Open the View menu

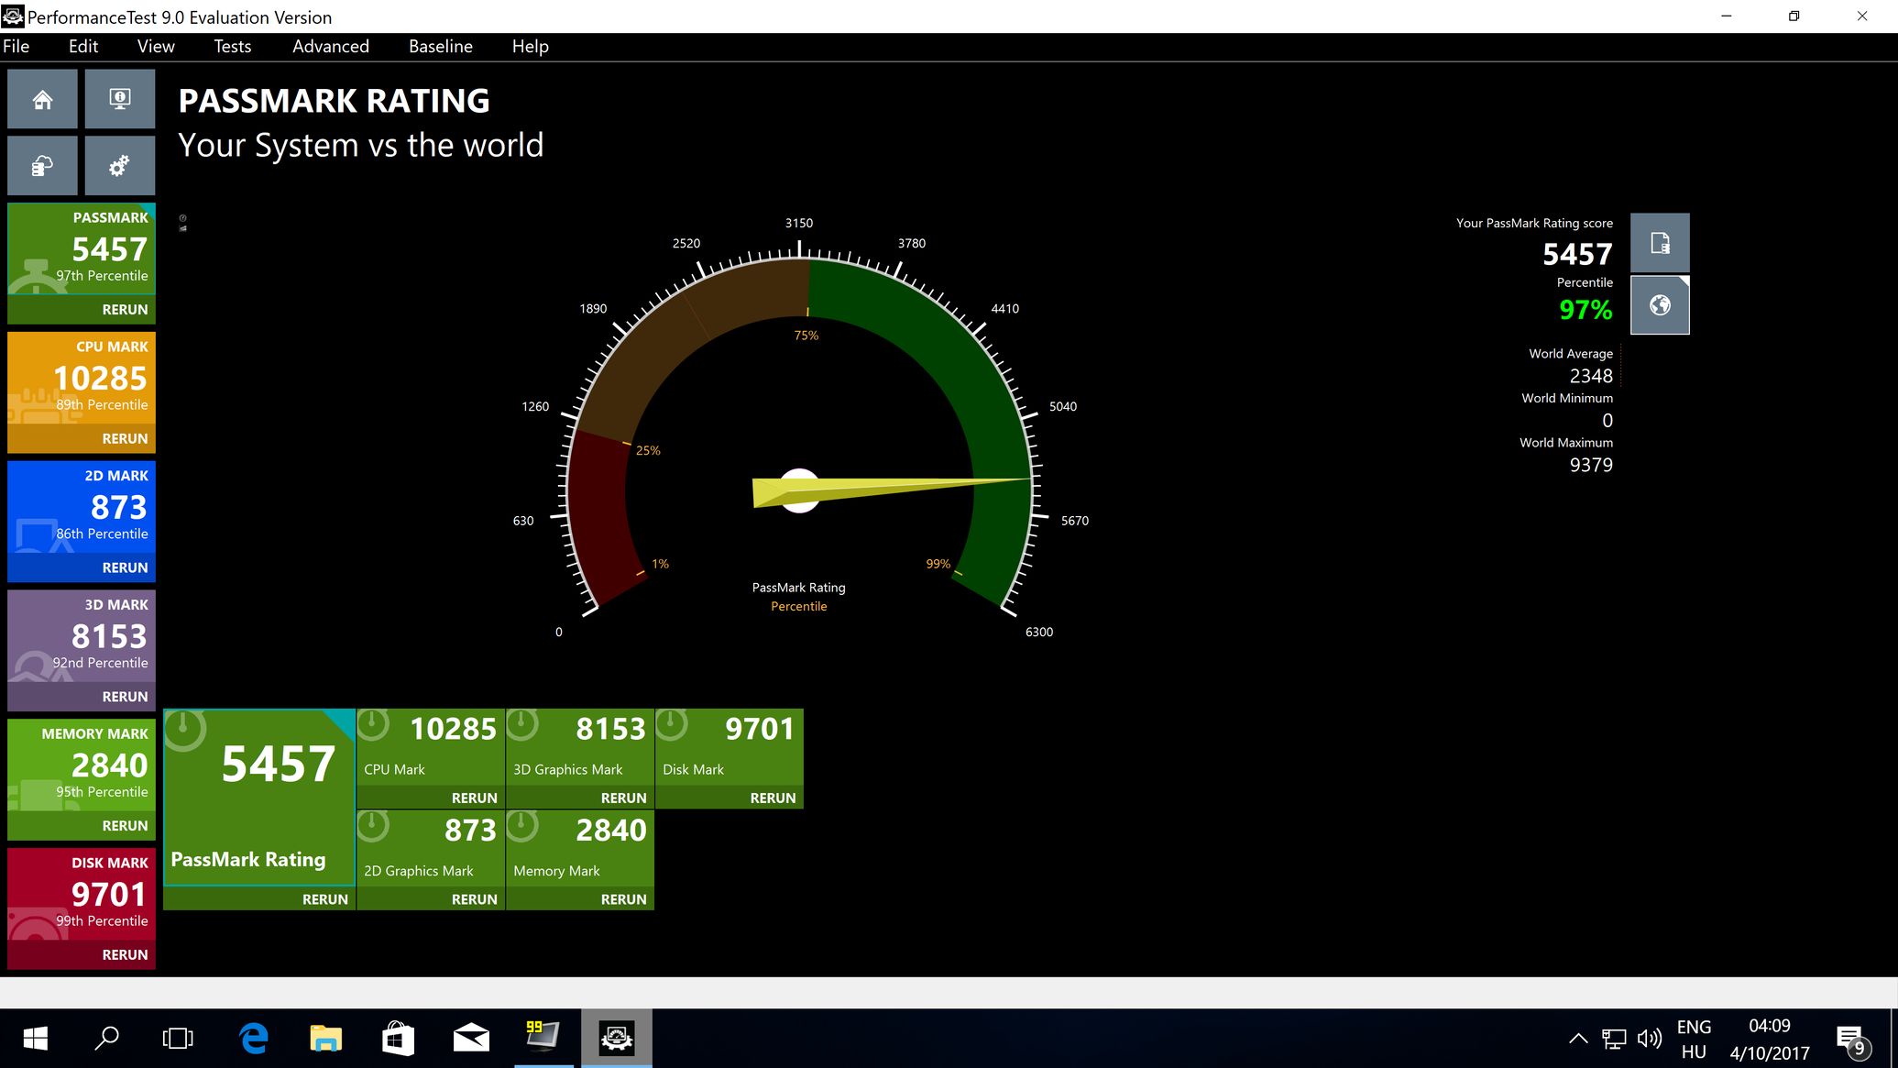(x=156, y=46)
